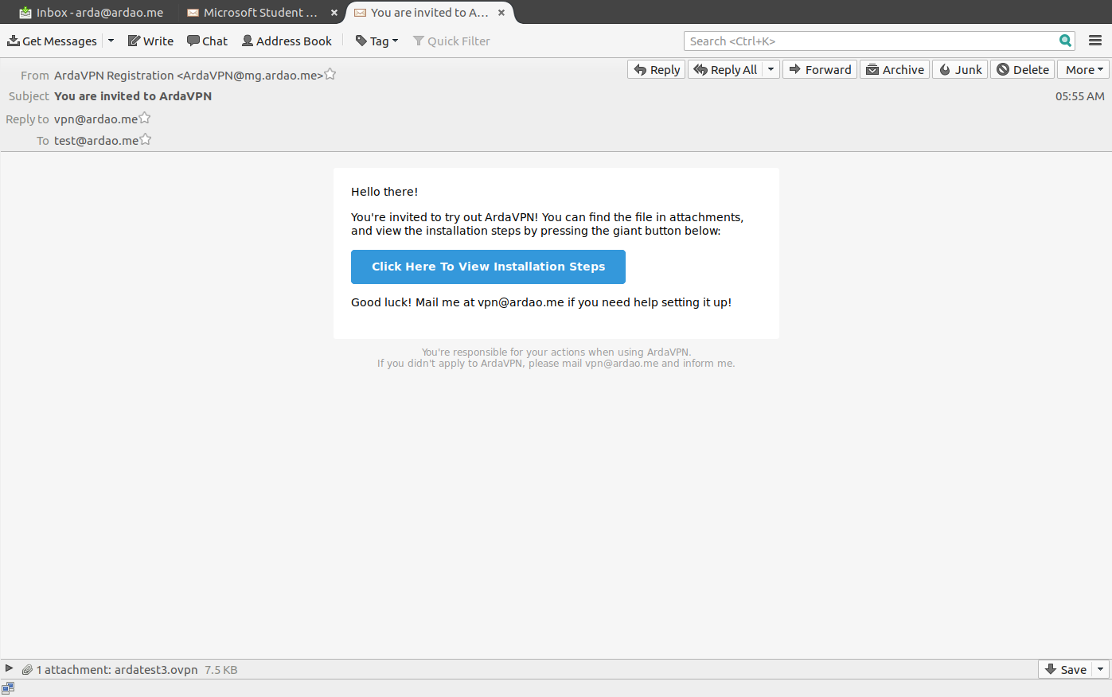Open the Save dropdown arrow

click(x=1101, y=669)
